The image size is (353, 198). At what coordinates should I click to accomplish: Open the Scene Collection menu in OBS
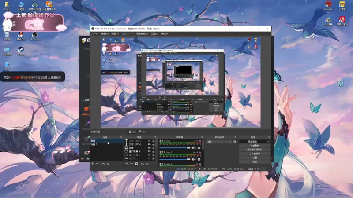tap(142, 34)
